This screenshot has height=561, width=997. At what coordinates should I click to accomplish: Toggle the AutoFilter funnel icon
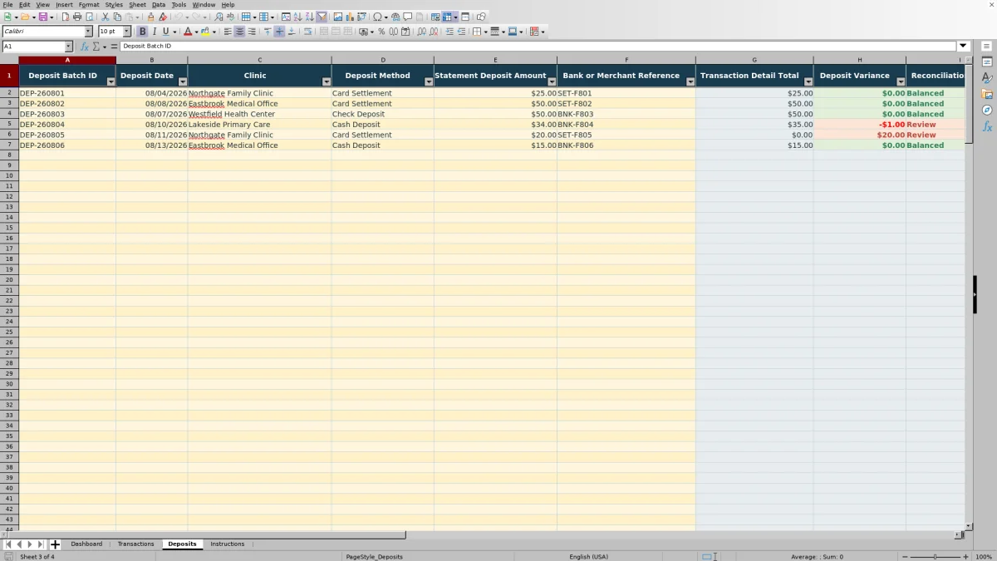(322, 17)
